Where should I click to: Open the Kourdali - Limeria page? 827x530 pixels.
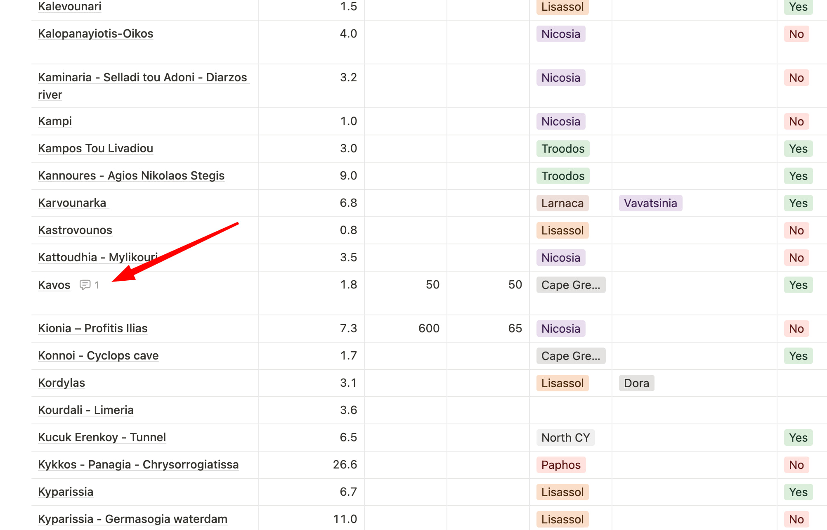(x=85, y=410)
